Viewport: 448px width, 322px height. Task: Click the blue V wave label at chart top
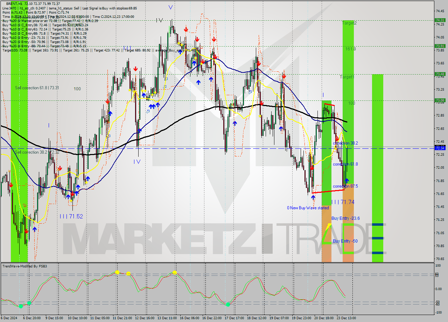coord(170,7)
